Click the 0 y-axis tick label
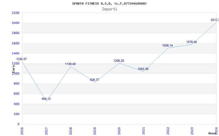This screenshot has height=136, width=219. (18, 124)
